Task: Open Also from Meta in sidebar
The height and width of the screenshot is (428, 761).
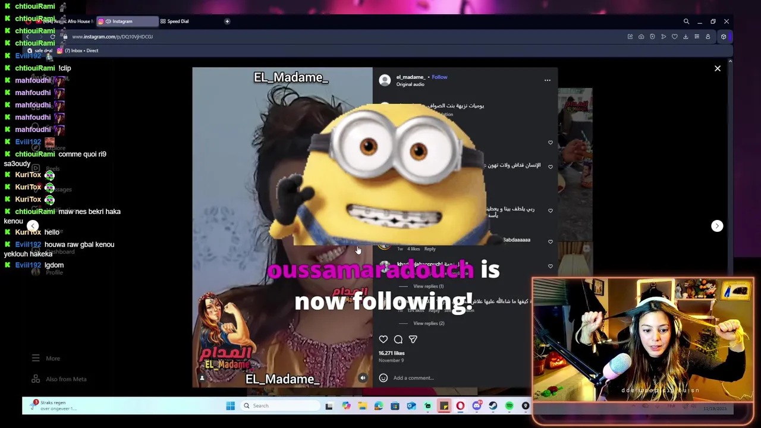Action: (59, 379)
